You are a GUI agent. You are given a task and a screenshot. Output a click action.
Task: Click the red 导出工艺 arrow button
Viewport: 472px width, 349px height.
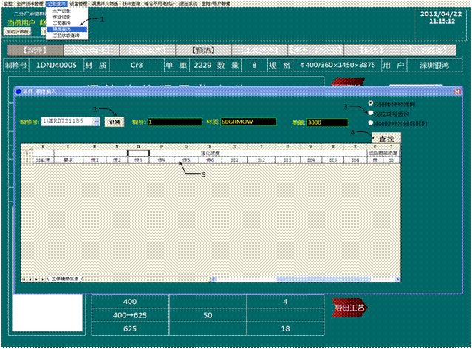pyautogui.click(x=349, y=308)
